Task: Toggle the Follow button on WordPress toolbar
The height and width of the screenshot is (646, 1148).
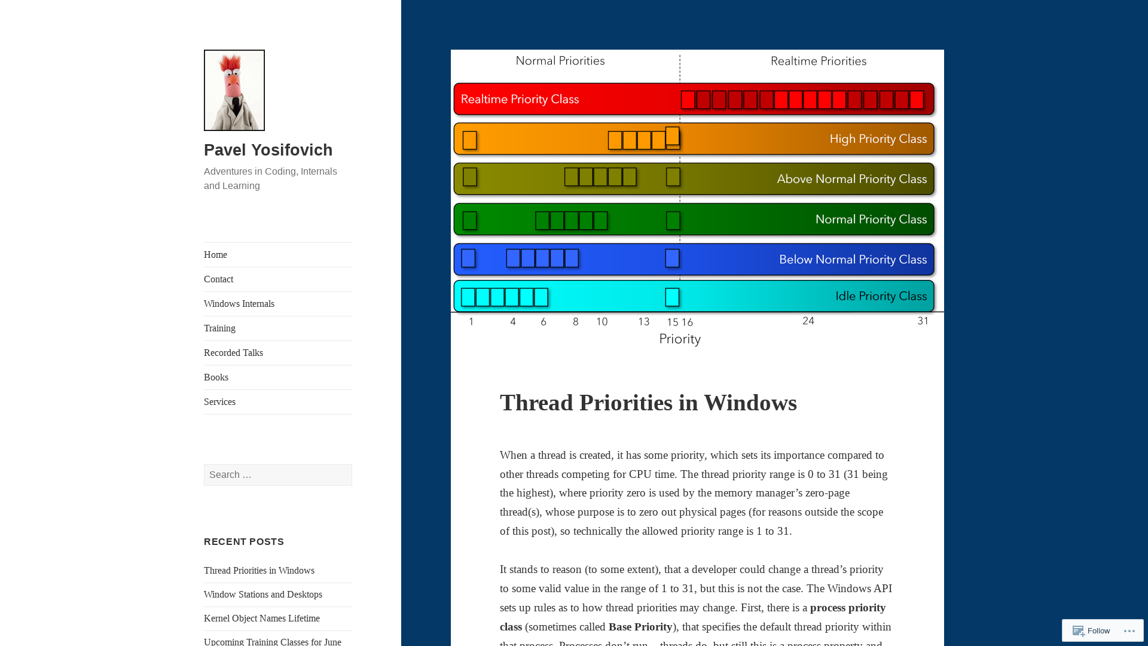Action: point(1092,630)
